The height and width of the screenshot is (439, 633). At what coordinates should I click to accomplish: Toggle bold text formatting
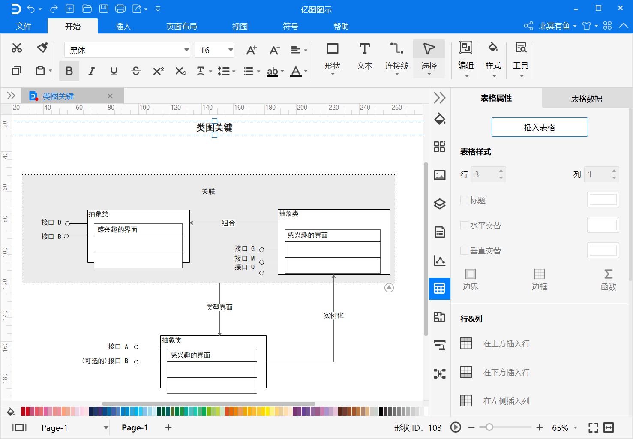[69, 71]
